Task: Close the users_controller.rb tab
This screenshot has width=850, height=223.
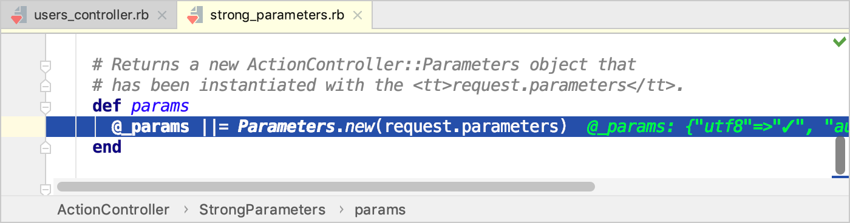Action: point(162,16)
